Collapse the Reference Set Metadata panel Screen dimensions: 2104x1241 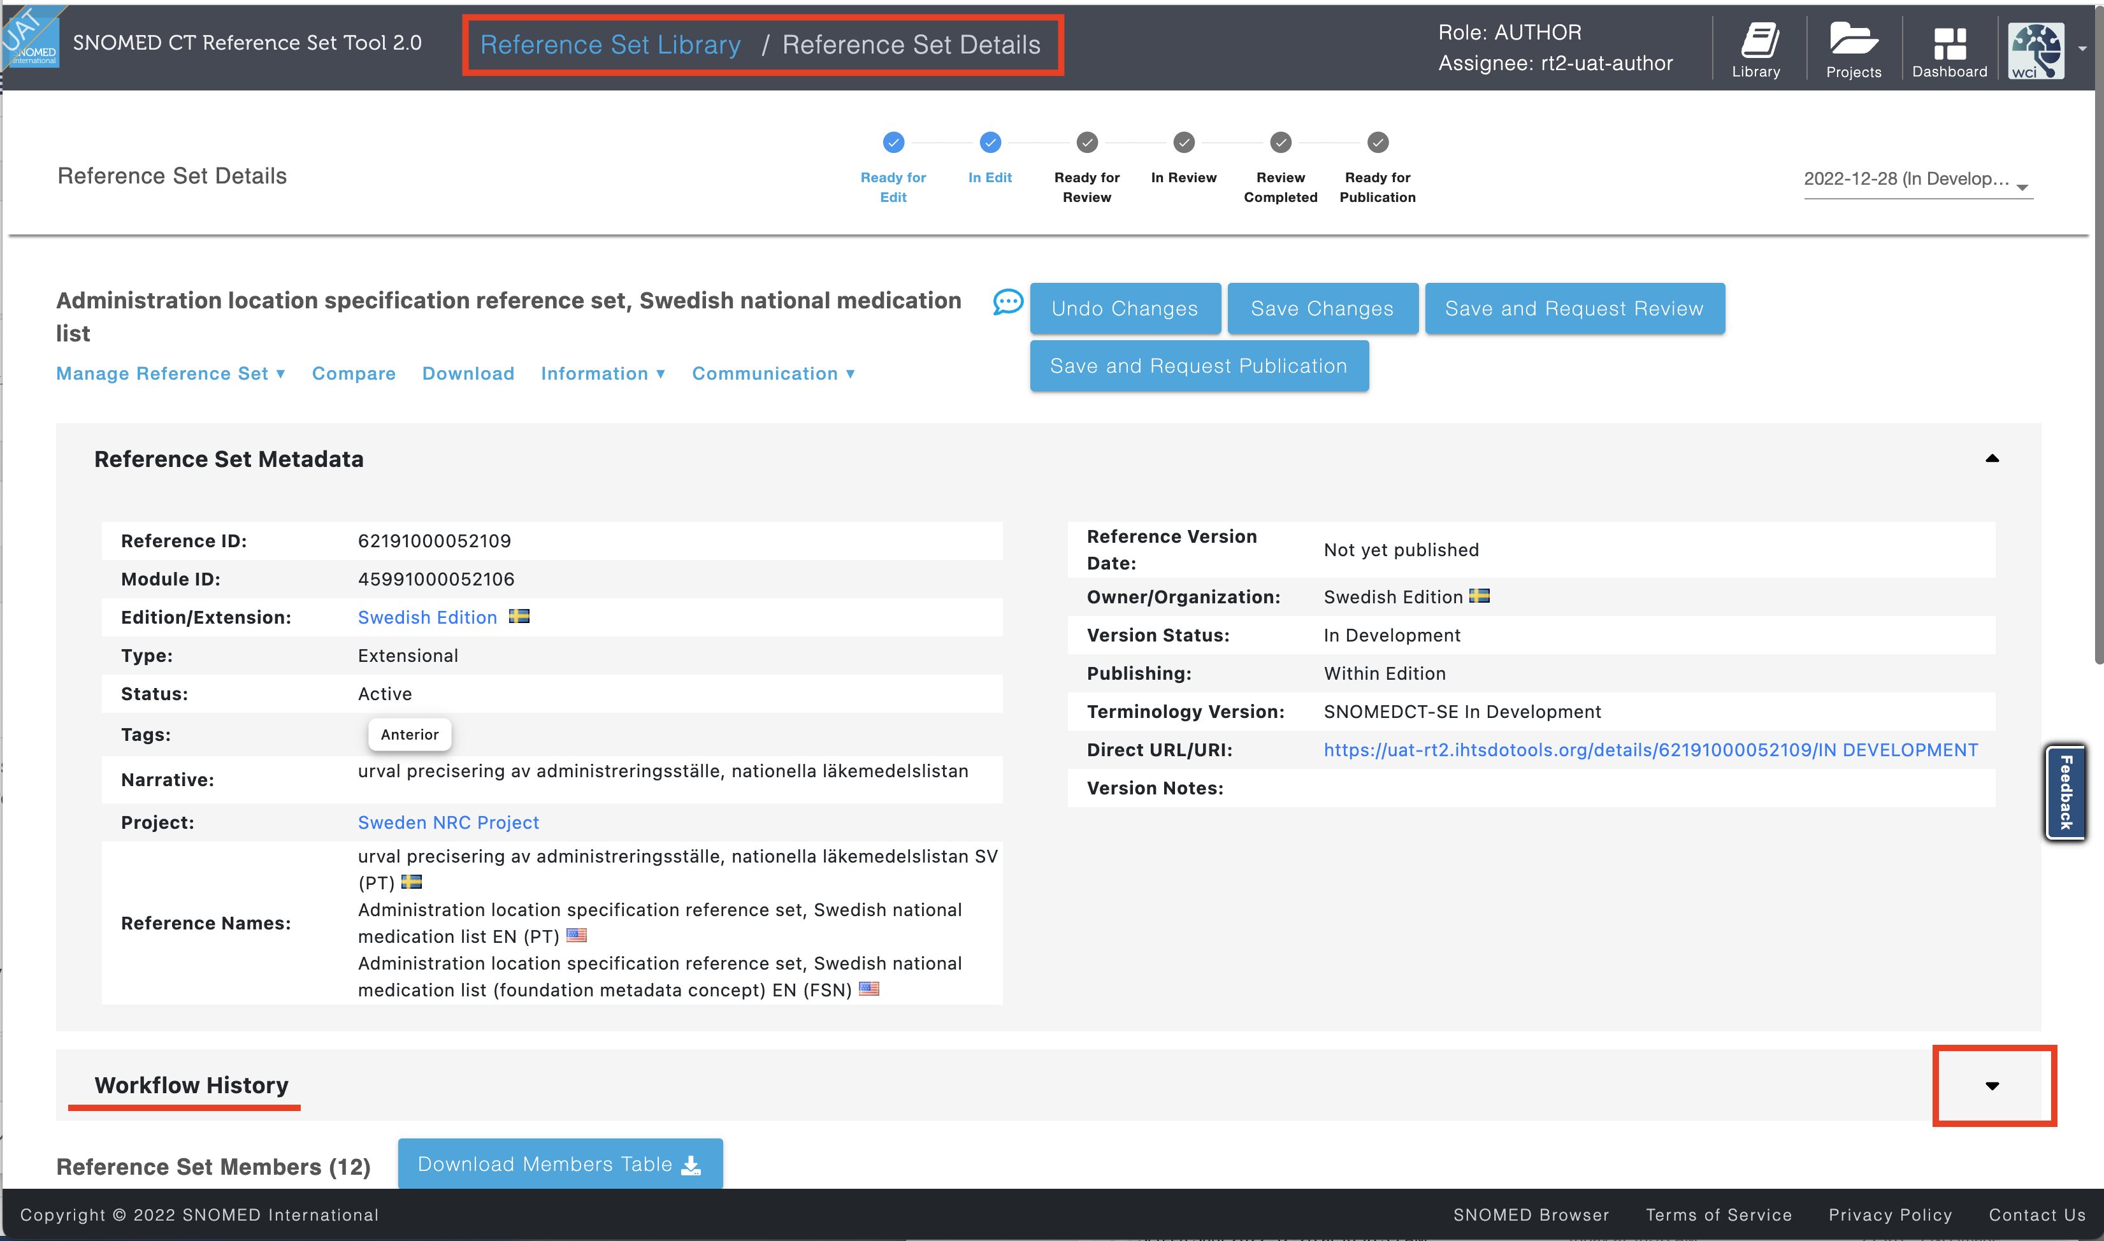(x=1992, y=458)
